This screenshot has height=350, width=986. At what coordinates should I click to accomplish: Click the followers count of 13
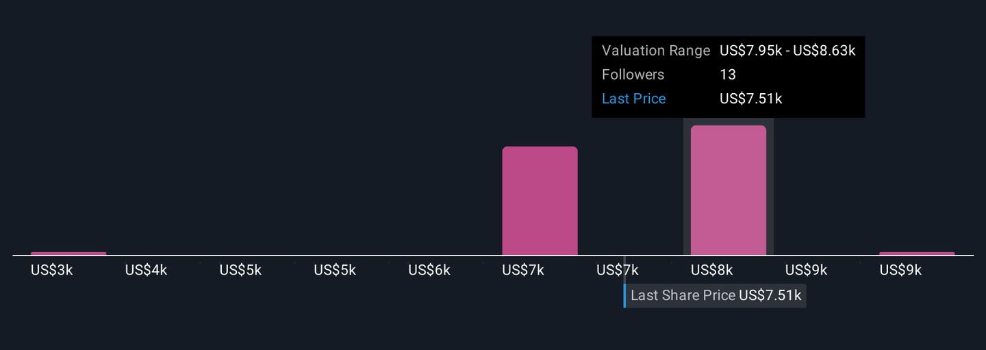pos(727,75)
